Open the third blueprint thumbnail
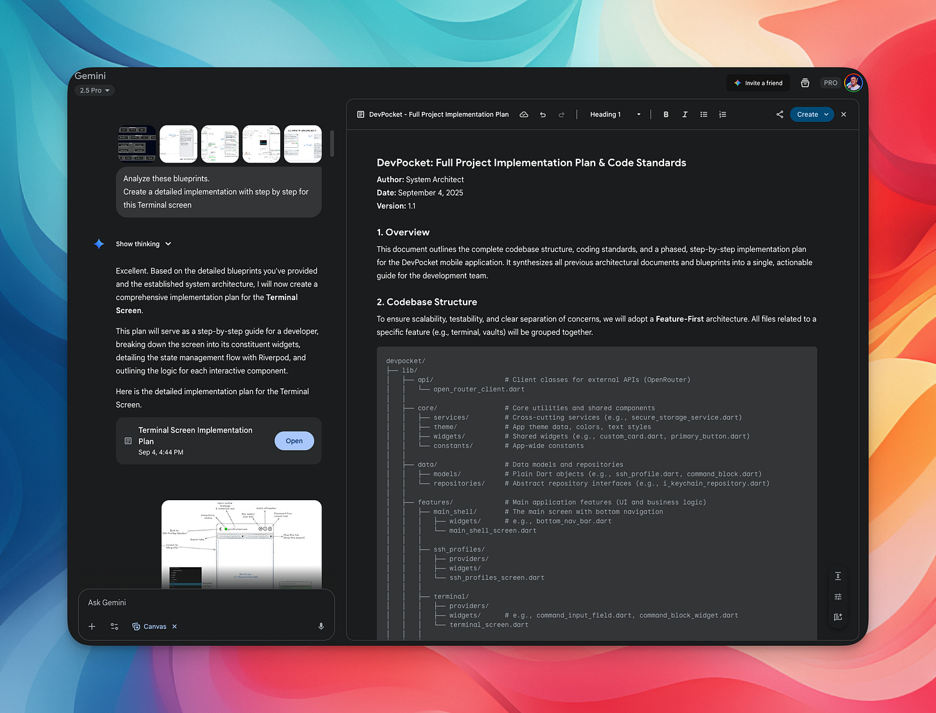This screenshot has width=936, height=713. point(220,144)
